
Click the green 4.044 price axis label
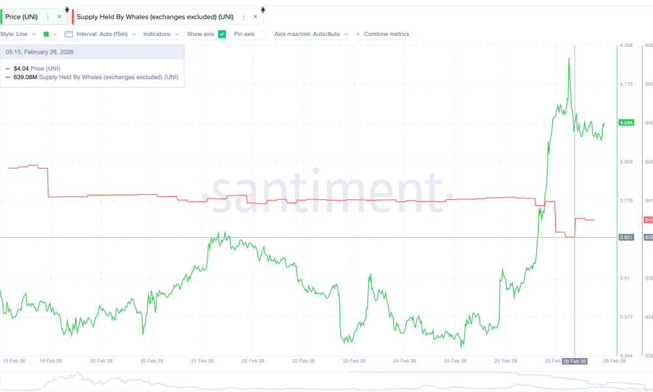[x=626, y=123]
